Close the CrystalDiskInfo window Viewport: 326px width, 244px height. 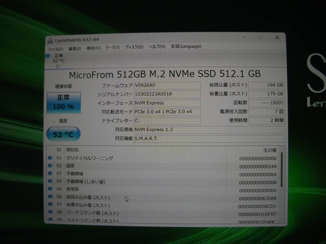(277, 38)
